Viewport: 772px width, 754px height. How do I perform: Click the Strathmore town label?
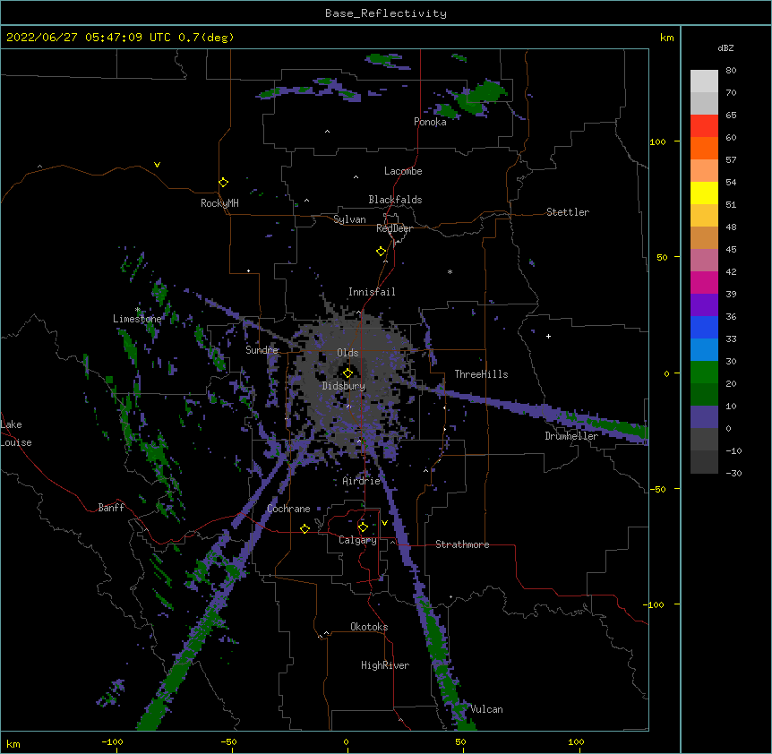462,544
